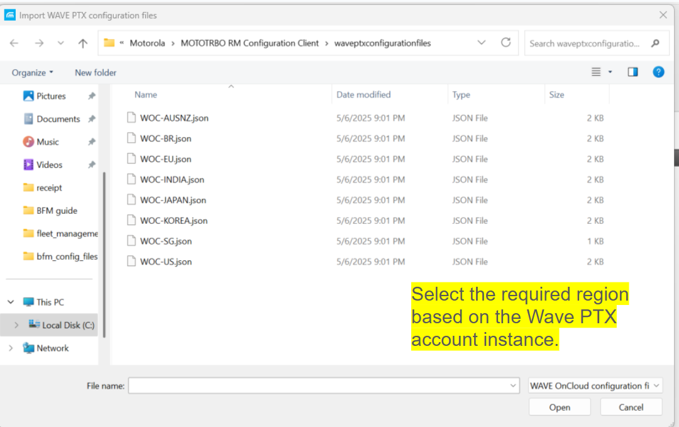This screenshot has height=427, width=679.
Task: Open Music in the navigation pane
Action: [x=48, y=141]
